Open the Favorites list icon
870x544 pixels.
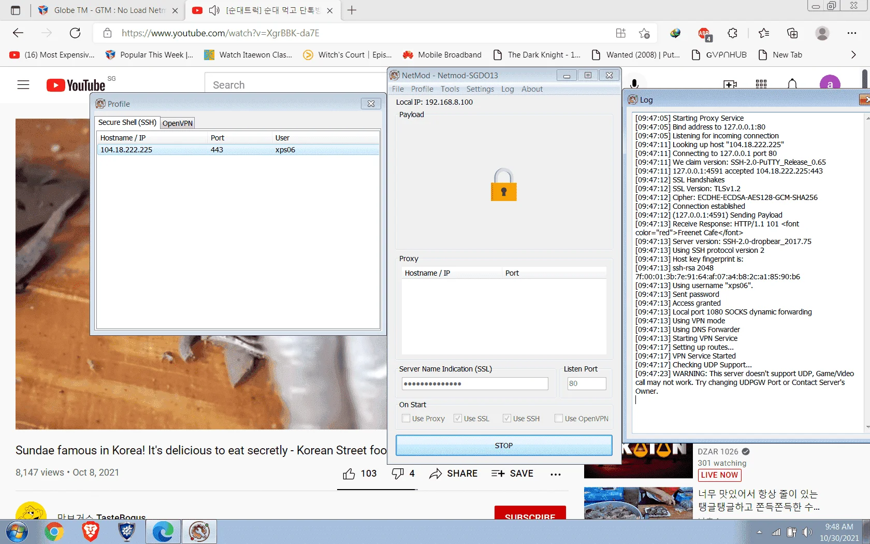[x=764, y=33]
